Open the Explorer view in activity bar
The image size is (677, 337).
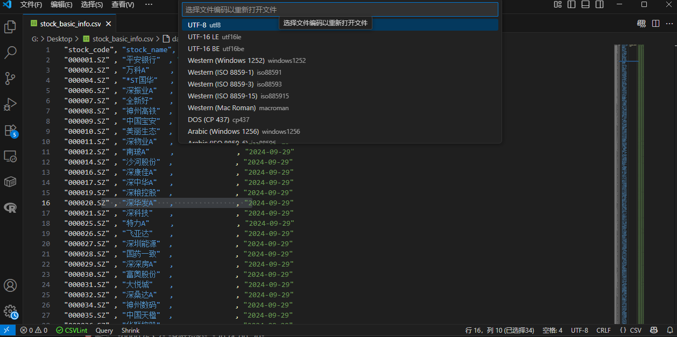coord(10,27)
